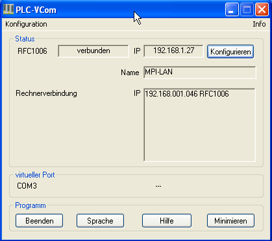Click the 192.168.1.27 IP field
This screenshot has width=272, height=241.
tap(173, 51)
